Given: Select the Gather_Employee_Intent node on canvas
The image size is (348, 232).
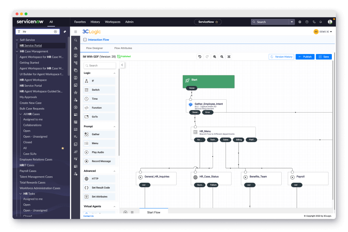Looking at the screenshot, I should (206, 106).
